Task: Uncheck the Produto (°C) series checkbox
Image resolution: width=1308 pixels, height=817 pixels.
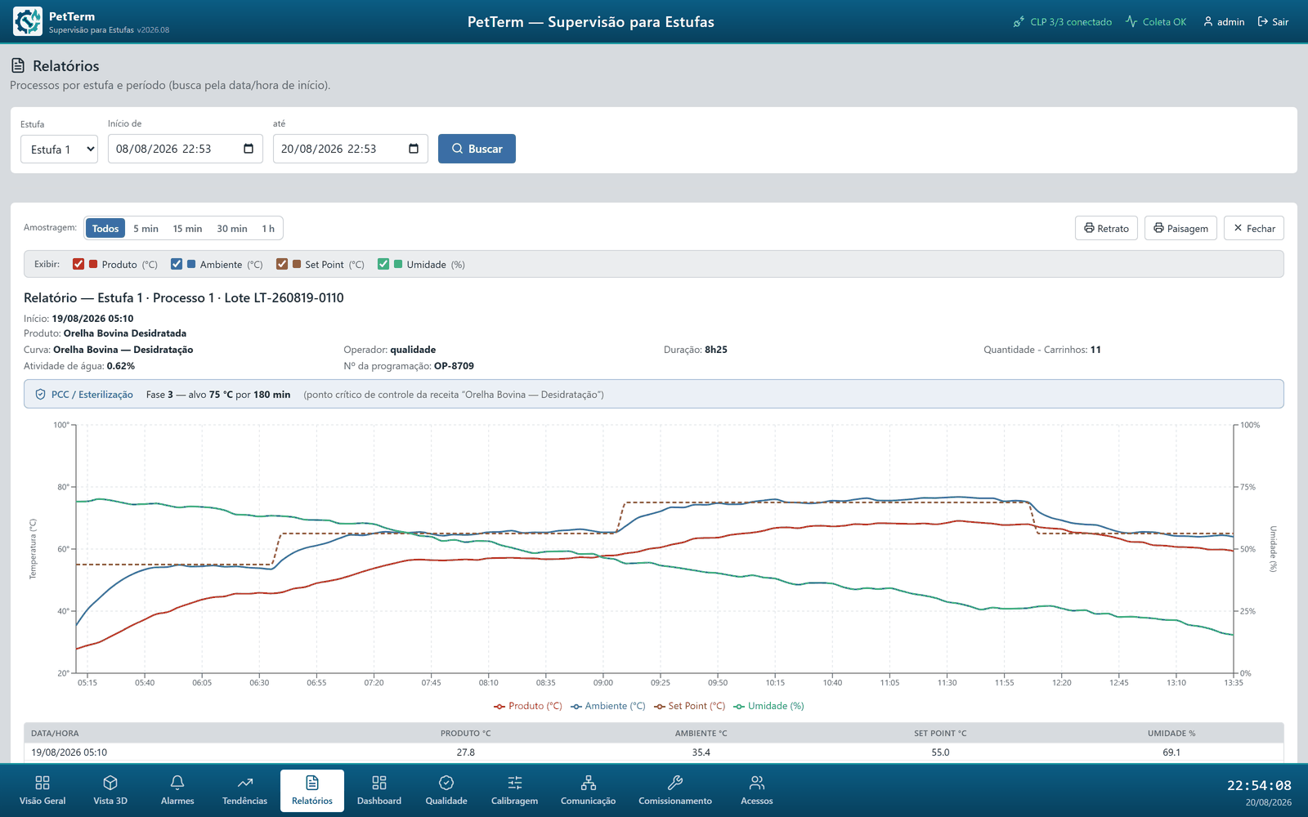Action: click(x=78, y=264)
